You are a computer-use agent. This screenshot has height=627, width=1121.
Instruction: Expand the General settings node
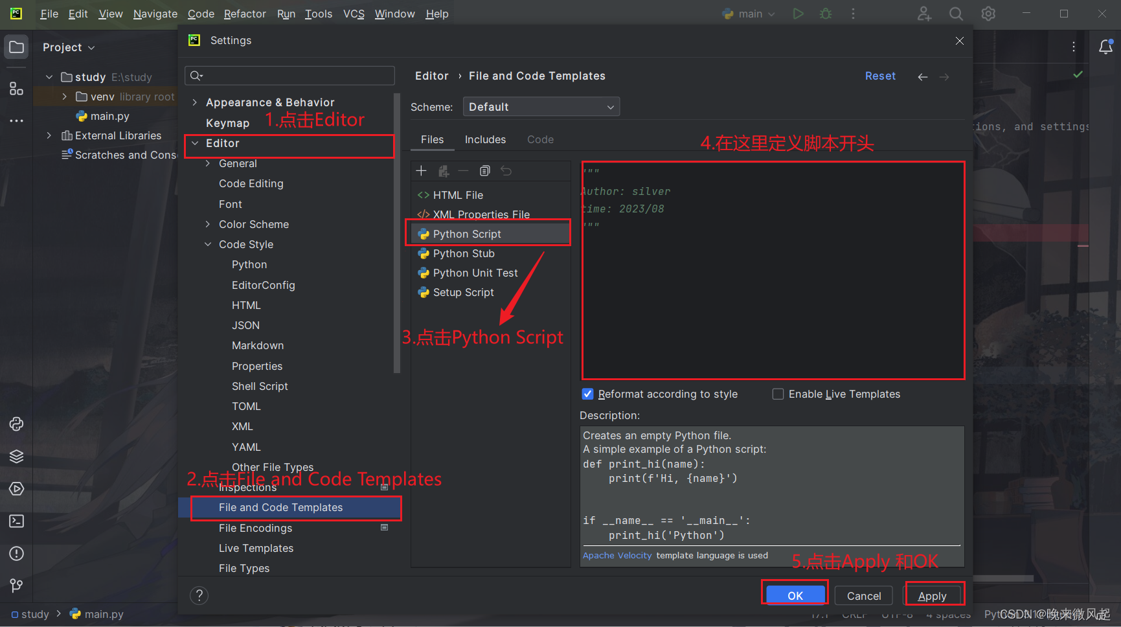208,163
